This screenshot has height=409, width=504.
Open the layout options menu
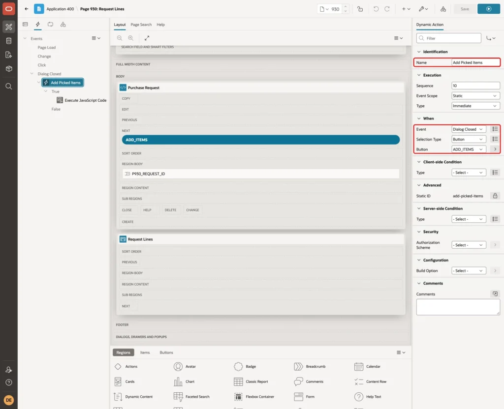coord(398,38)
